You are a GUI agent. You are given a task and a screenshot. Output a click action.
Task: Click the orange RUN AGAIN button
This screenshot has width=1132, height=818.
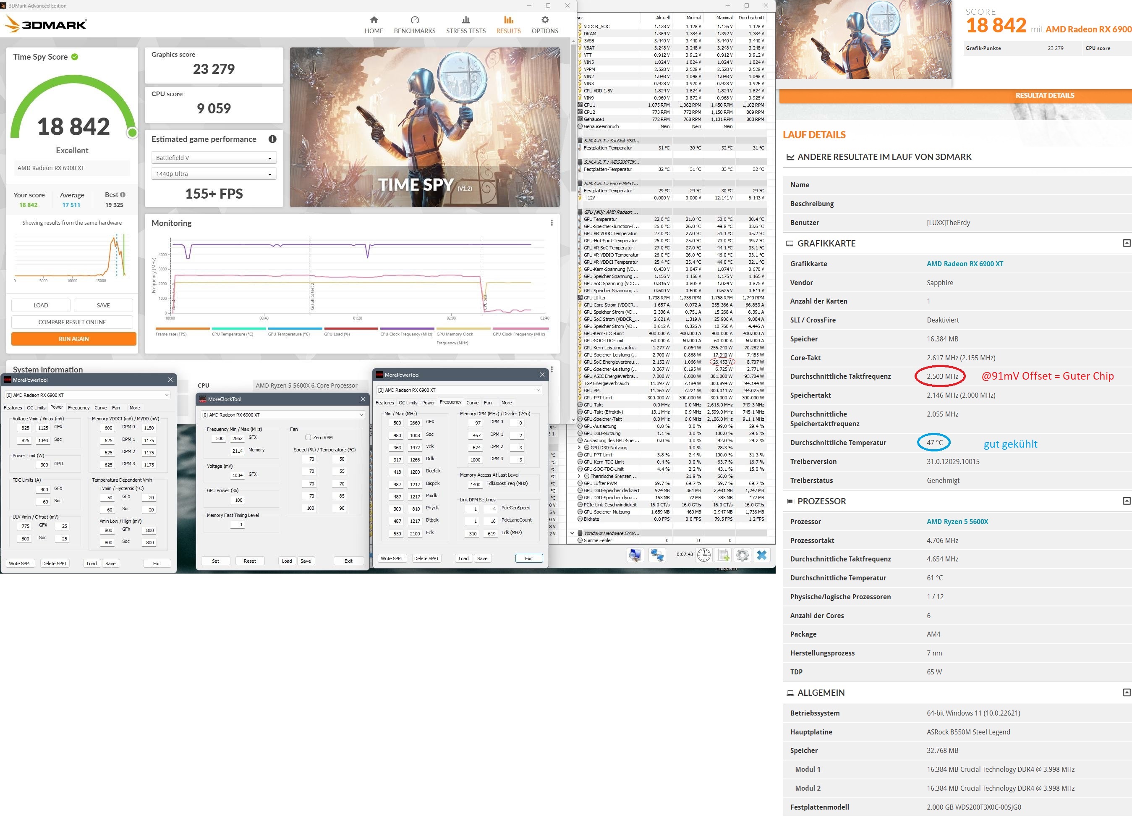click(74, 338)
